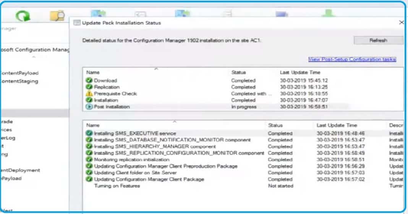Click check icon beside Updating Client folder
The image size is (408, 214).
click(89, 172)
